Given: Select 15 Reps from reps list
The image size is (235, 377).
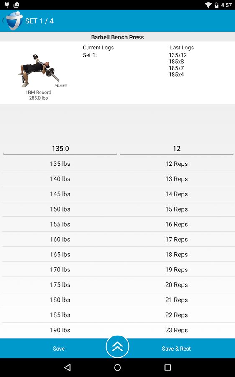Looking at the screenshot, I should click(x=176, y=209).
